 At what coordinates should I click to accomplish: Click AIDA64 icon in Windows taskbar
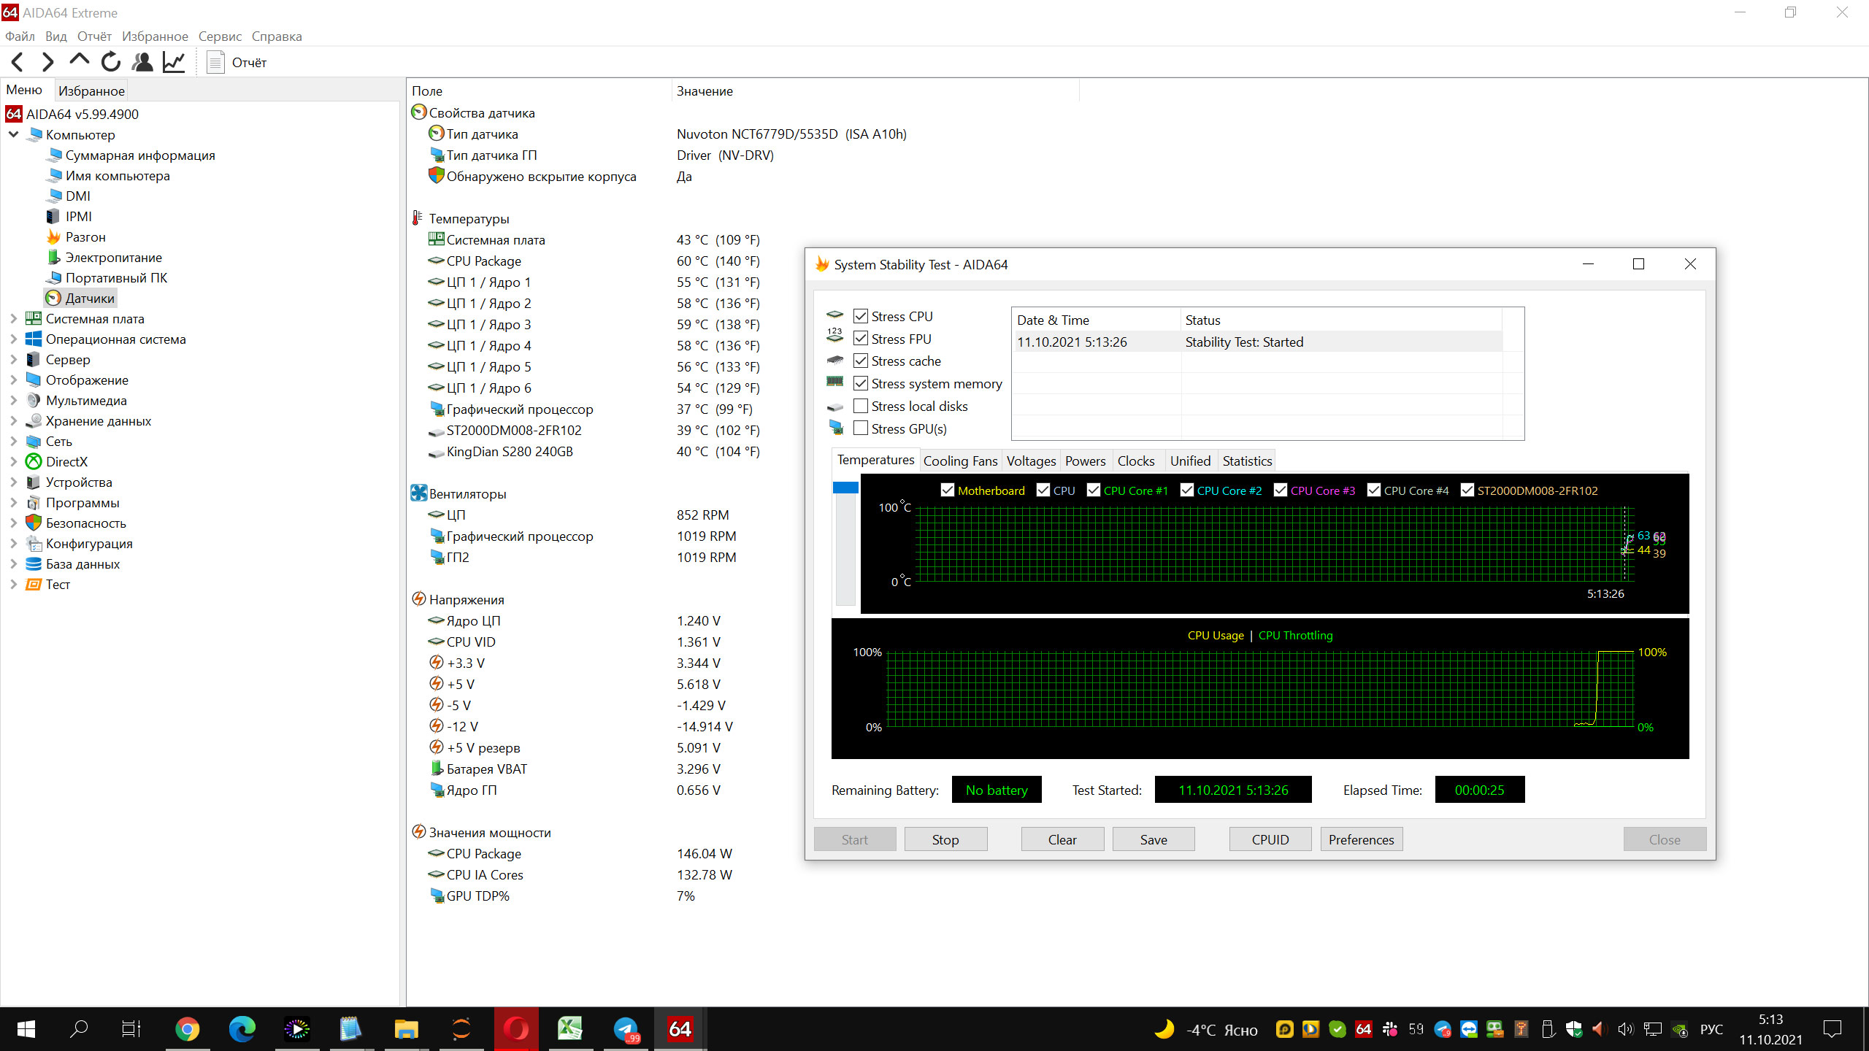(680, 1029)
